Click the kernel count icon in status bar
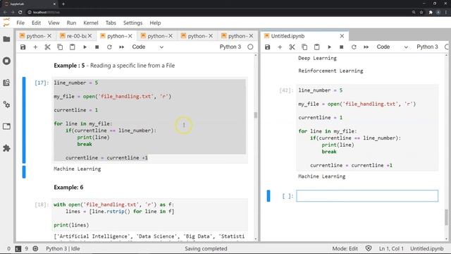 (x=35, y=248)
